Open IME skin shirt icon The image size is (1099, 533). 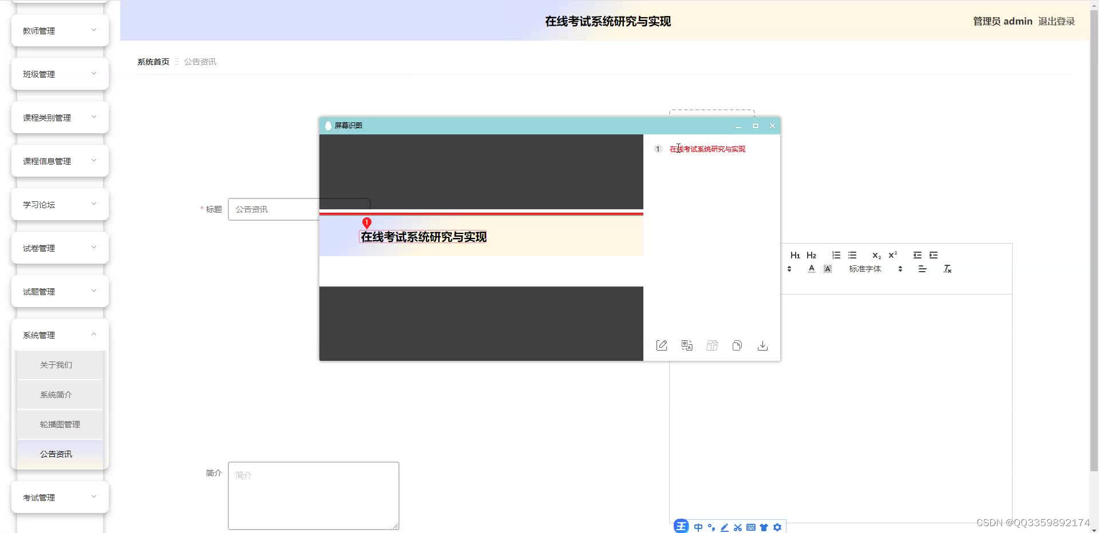pyautogui.click(x=764, y=527)
